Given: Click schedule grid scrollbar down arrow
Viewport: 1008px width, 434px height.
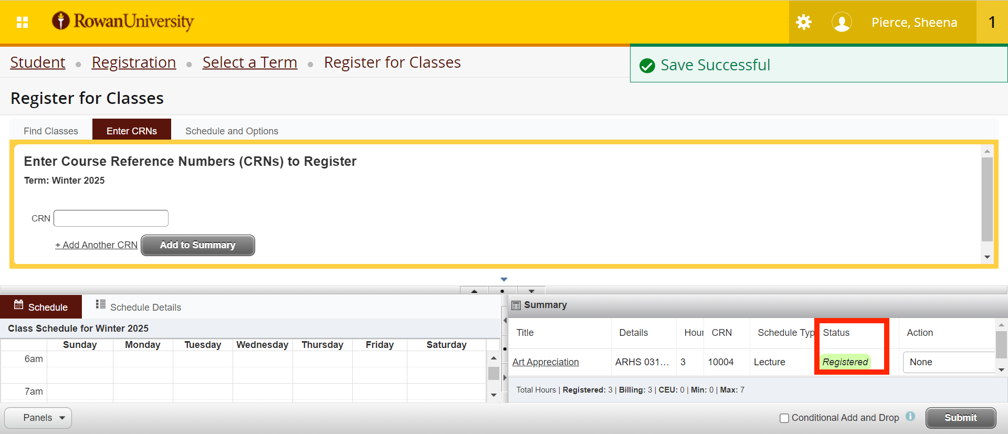Looking at the screenshot, I should click(493, 395).
